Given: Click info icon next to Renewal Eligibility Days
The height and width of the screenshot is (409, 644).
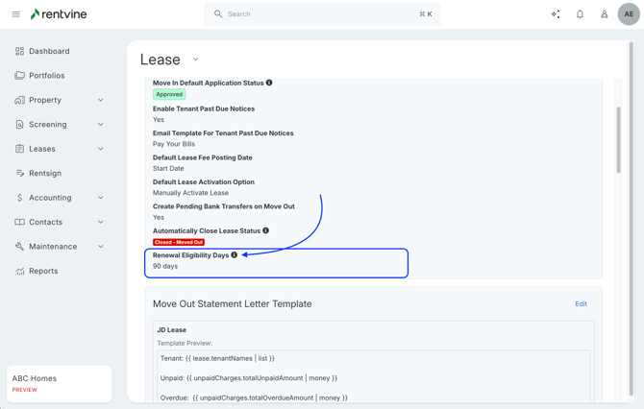Looking at the screenshot, I should point(235,255).
